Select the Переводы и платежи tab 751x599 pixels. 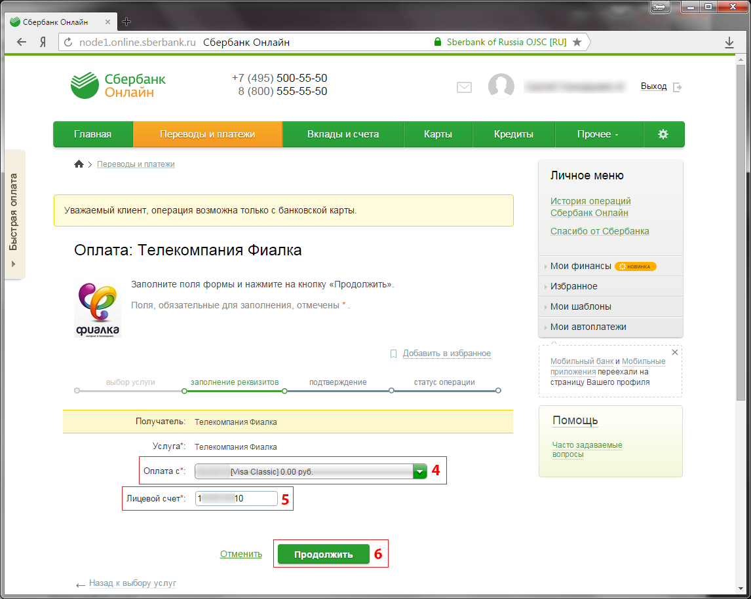pos(207,134)
